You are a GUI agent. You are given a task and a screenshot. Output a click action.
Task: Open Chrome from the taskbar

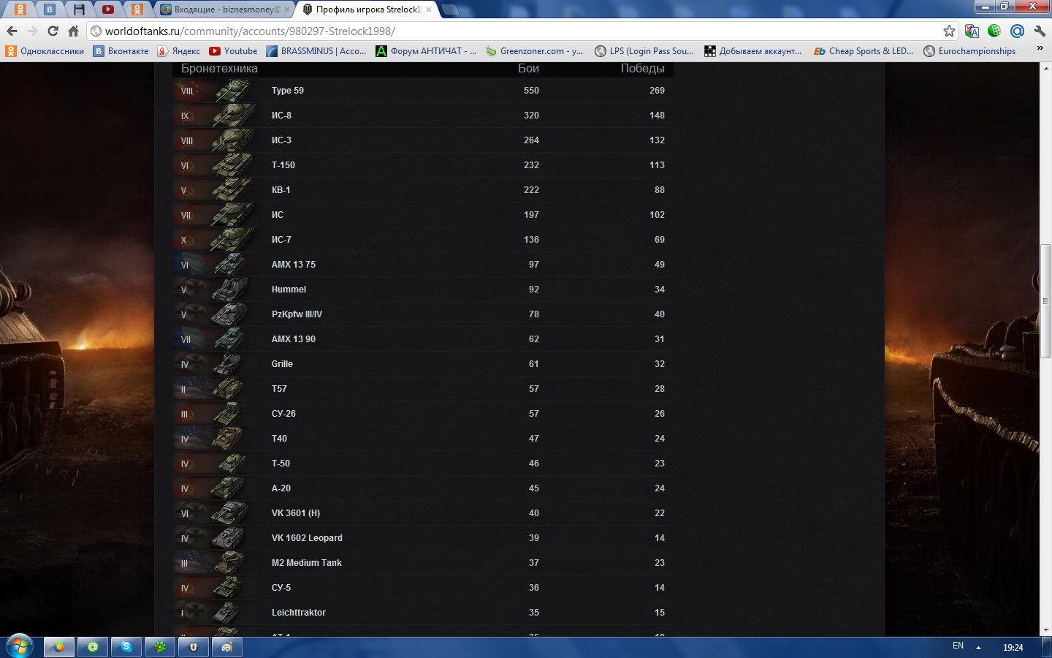click(x=59, y=647)
